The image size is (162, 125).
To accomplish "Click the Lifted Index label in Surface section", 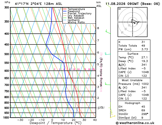I will coord(127,68).
